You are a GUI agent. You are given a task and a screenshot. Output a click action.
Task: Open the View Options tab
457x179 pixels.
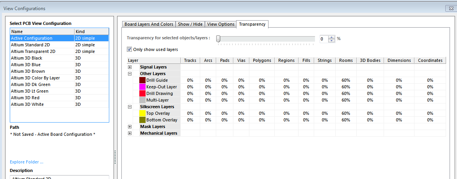click(220, 25)
